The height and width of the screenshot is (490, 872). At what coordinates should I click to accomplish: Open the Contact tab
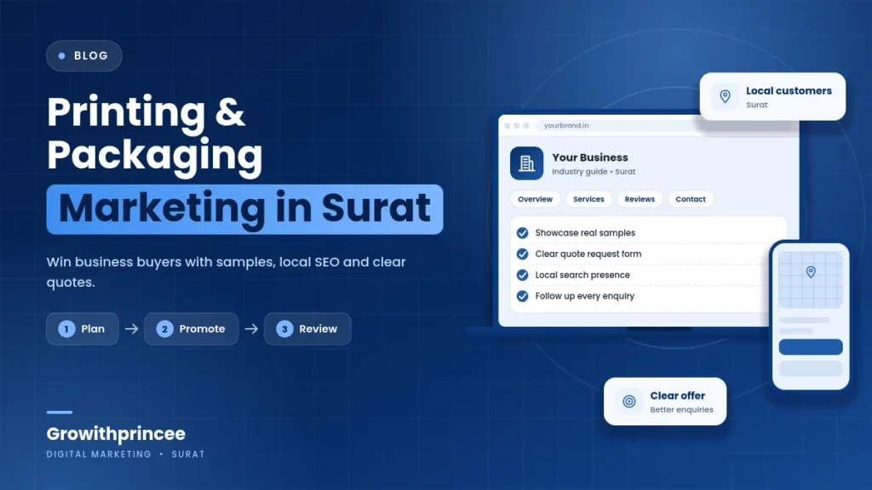click(690, 199)
